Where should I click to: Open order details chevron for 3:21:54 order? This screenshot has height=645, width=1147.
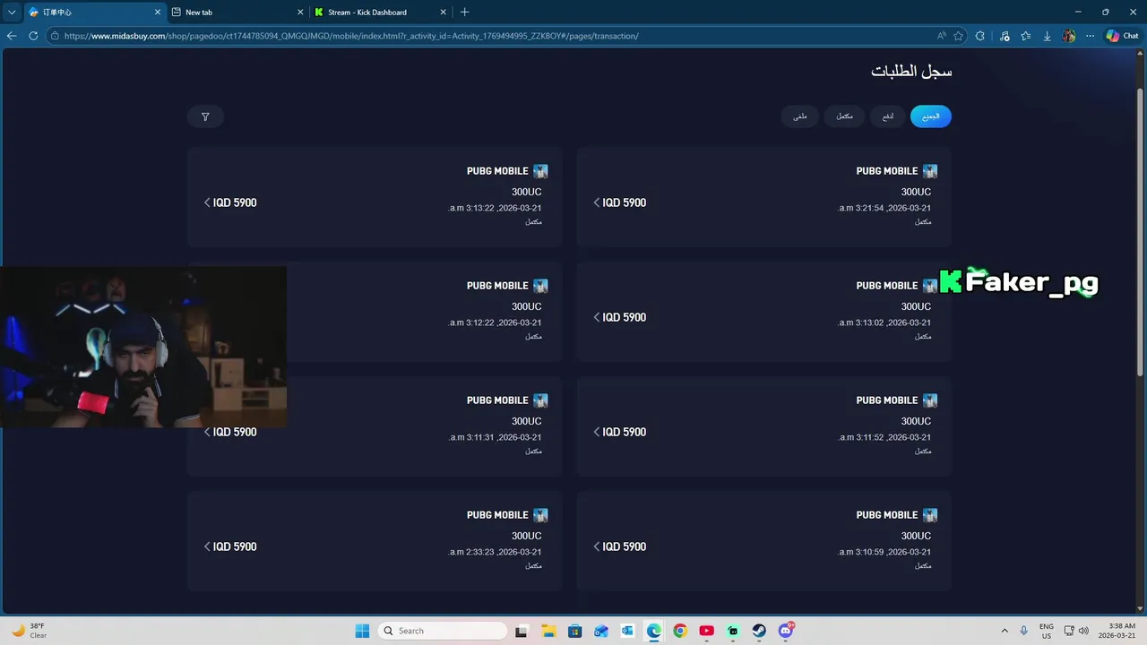597,202
